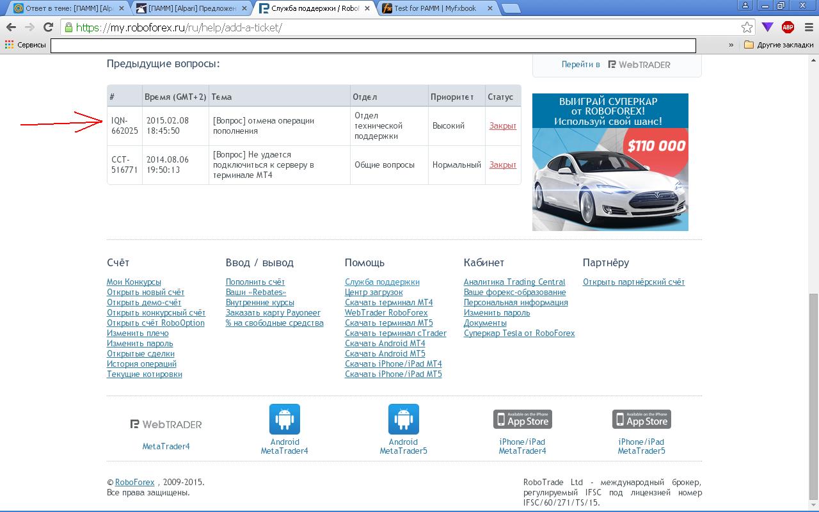Open the Персональная информация link

(x=516, y=303)
